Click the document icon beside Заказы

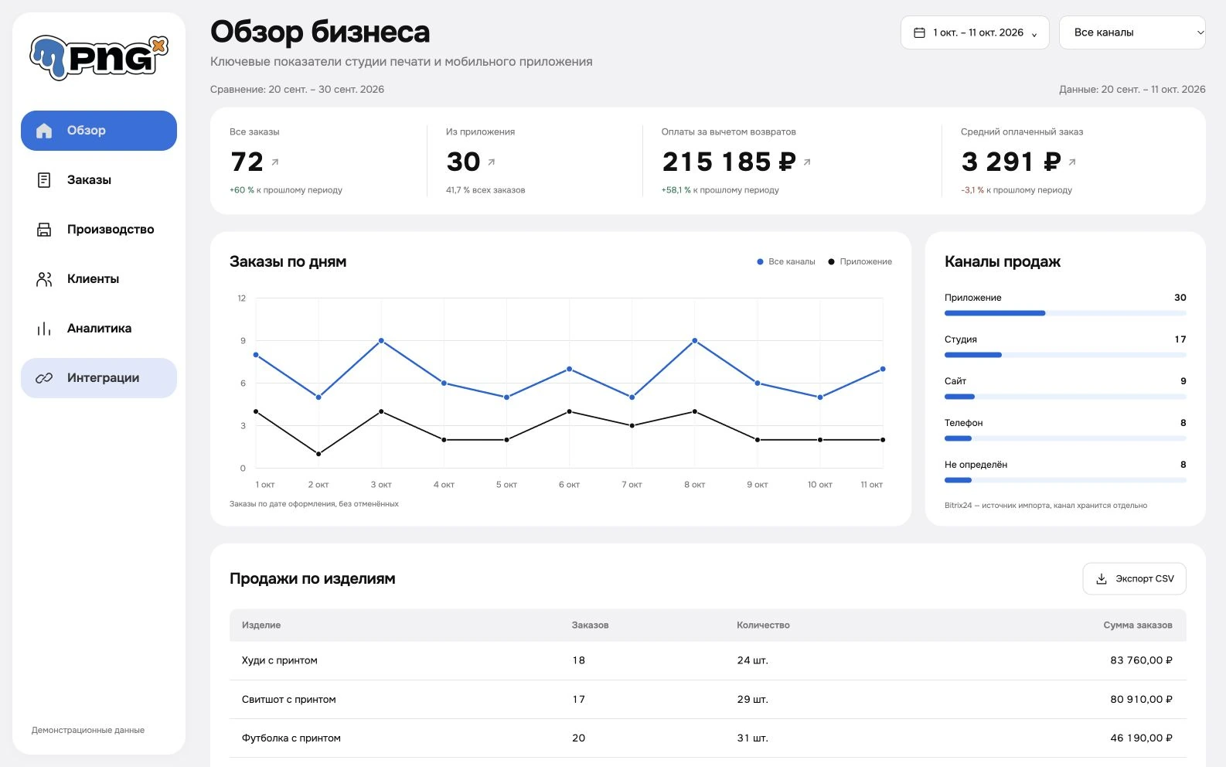[44, 180]
